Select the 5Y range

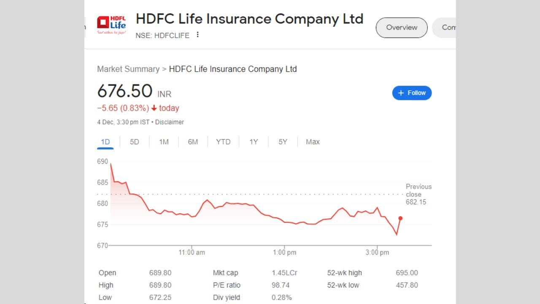(282, 141)
